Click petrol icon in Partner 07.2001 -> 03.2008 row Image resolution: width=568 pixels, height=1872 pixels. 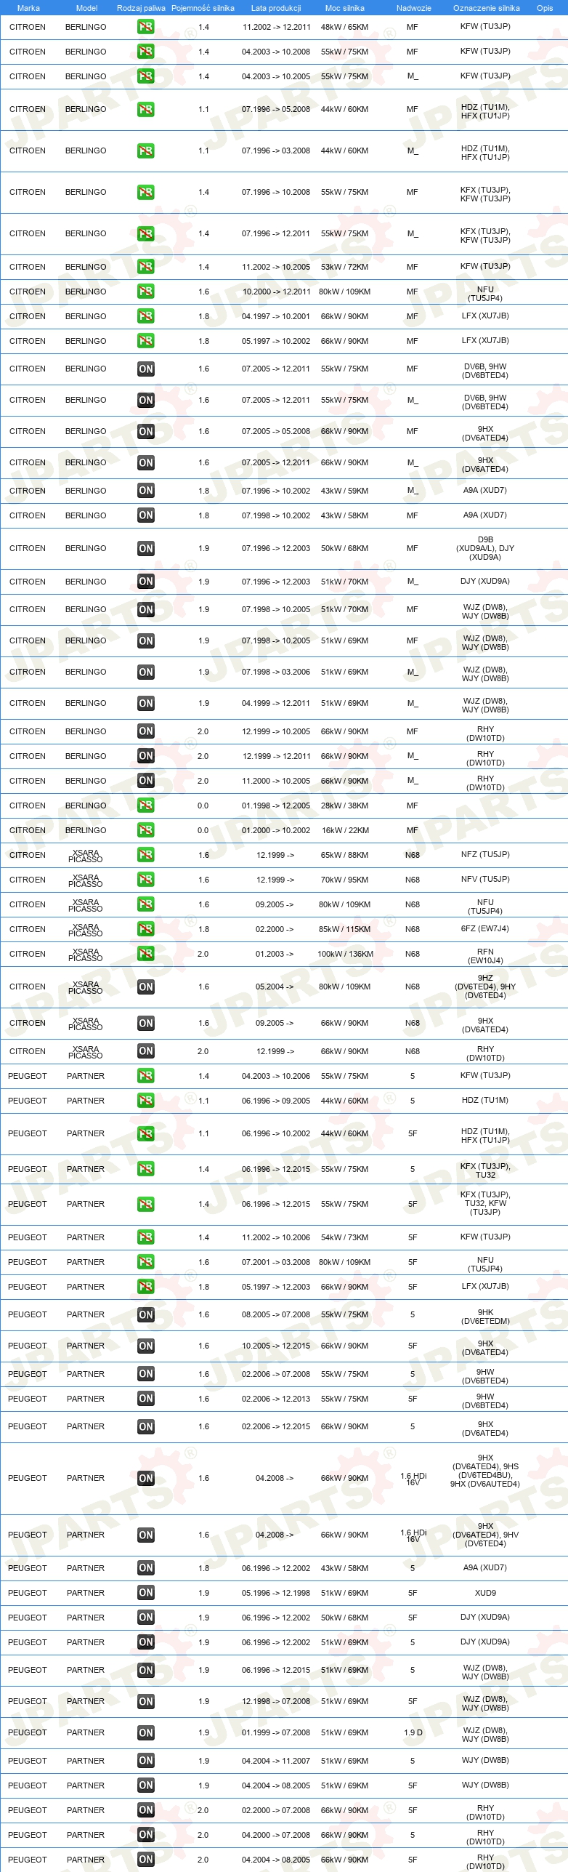[x=146, y=1262]
